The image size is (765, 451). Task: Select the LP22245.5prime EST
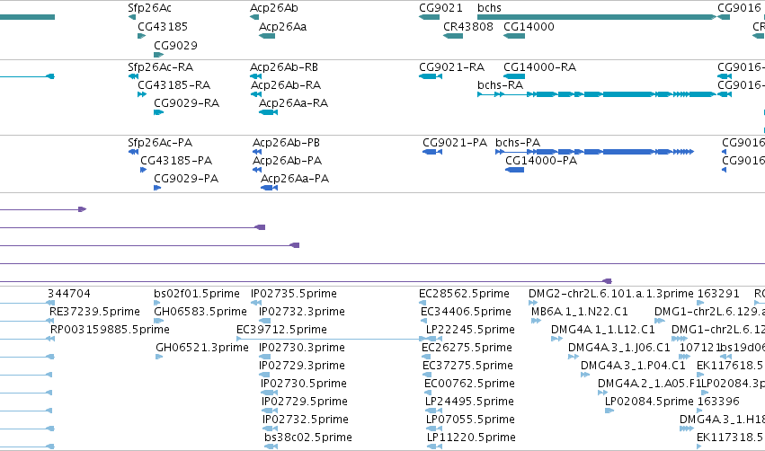[434, 339]
